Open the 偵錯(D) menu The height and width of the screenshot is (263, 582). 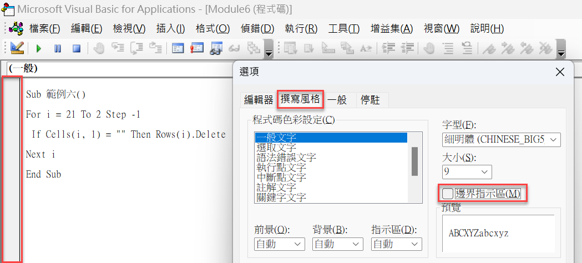click(x=257, y=28)
